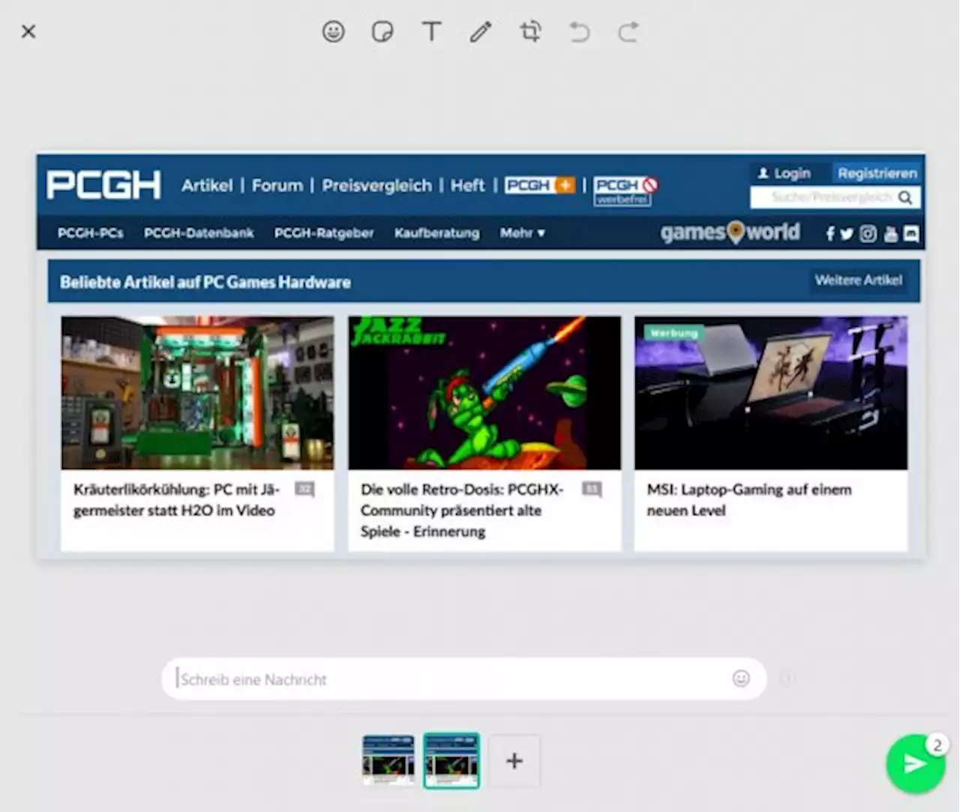Click the PCGH werbefrei badge
Image resolution: width=960 pixels, height=812 pixels.
point(625,190)
